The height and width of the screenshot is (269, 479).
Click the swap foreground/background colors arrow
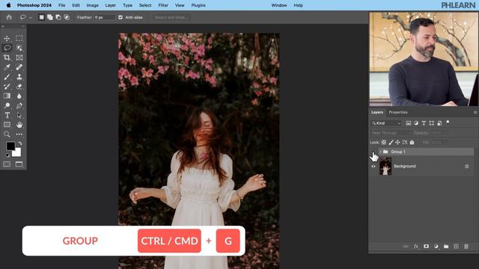click(20, 143)
